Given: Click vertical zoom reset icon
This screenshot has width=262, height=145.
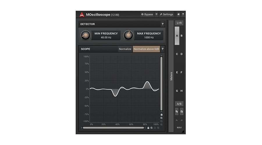Looking at the screenshot, I should pos(161,124).
